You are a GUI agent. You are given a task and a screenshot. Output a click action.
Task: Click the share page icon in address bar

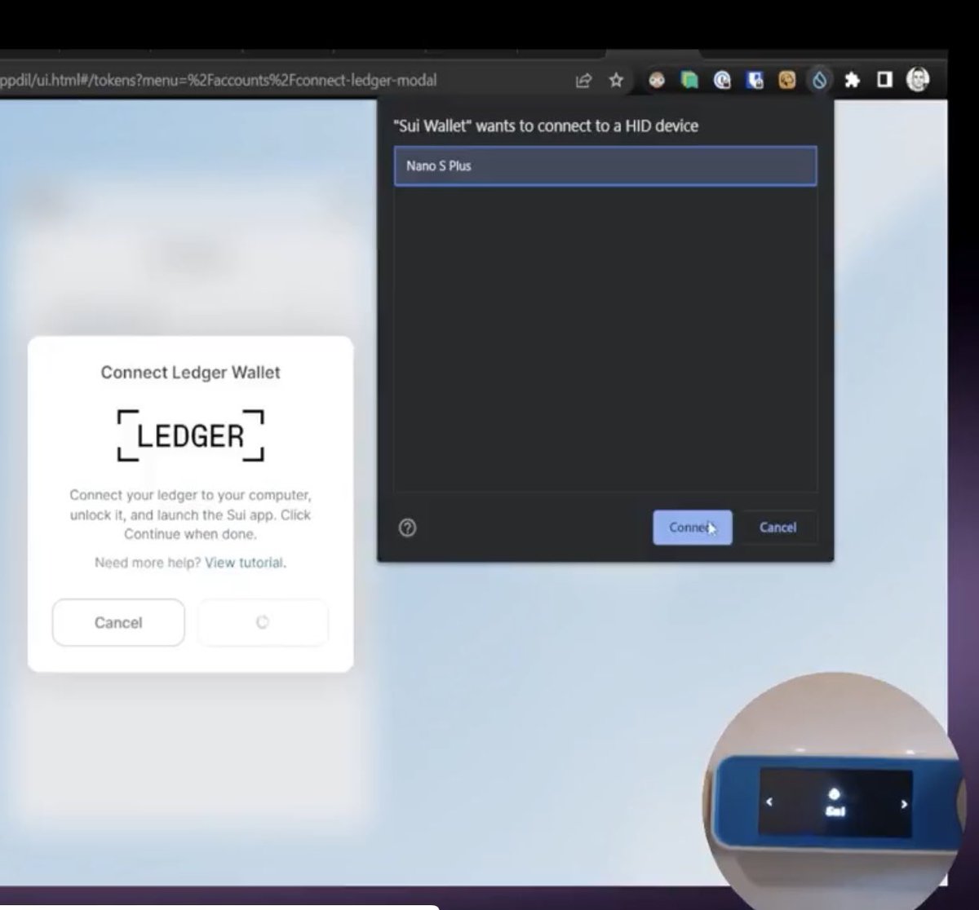click(x=583, y=80)
